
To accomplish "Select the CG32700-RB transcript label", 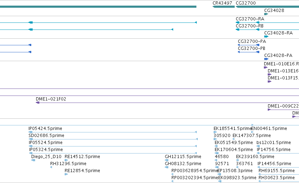I will [249, 26].
